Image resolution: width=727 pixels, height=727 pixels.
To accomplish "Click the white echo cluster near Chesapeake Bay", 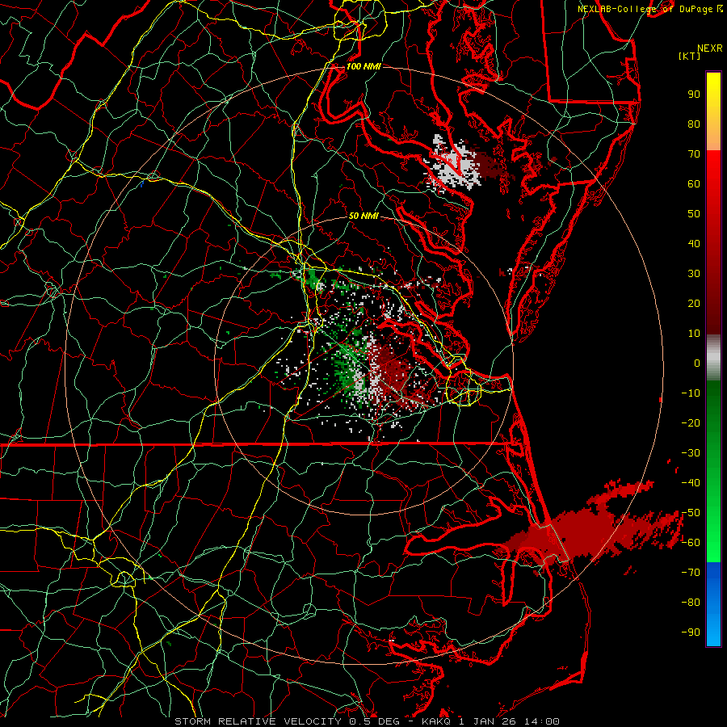I will pyautogui.click(x=452, y=163).
